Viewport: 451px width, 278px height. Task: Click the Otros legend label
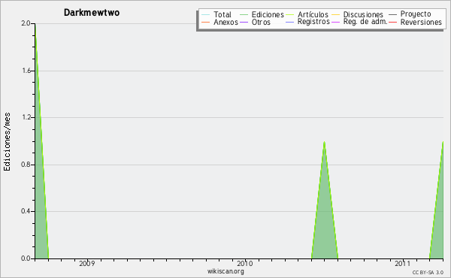click(261, 22)
